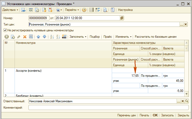Click the OK button
This screenshot has height=119, width=192.
(155, 115)
